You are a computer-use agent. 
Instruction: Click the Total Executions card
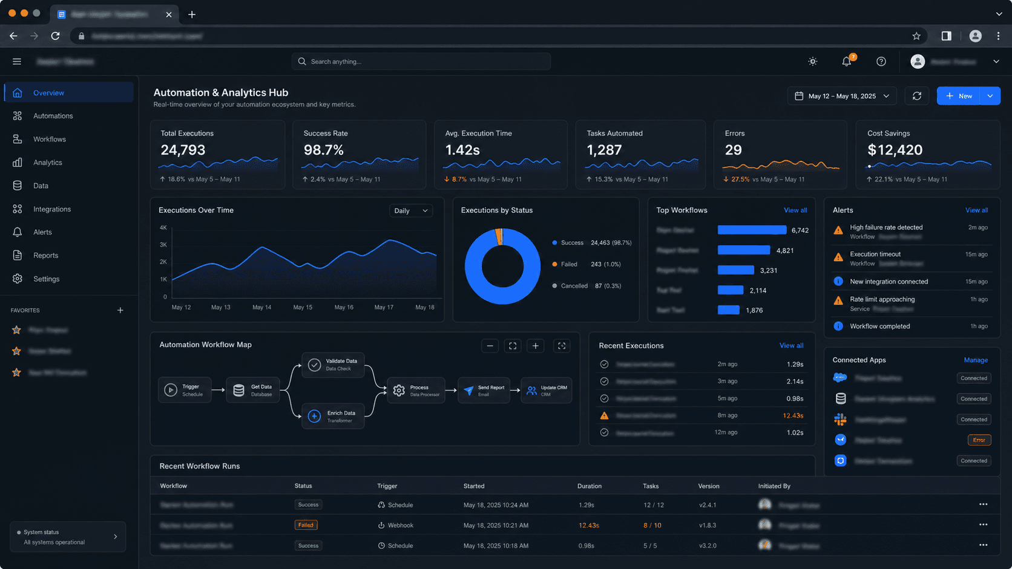[218, 155]
